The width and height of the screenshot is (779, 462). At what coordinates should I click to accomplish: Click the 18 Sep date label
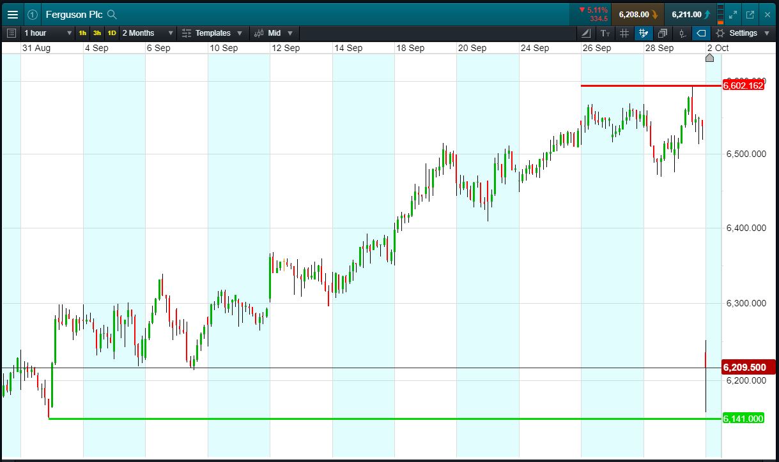pyautogui.click(x=410, y=48)
